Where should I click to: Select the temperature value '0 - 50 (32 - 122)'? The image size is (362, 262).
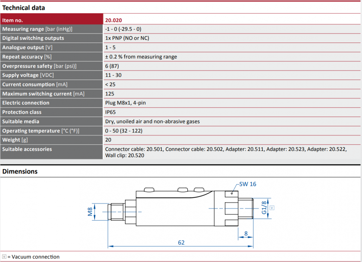tap(124, 131)
